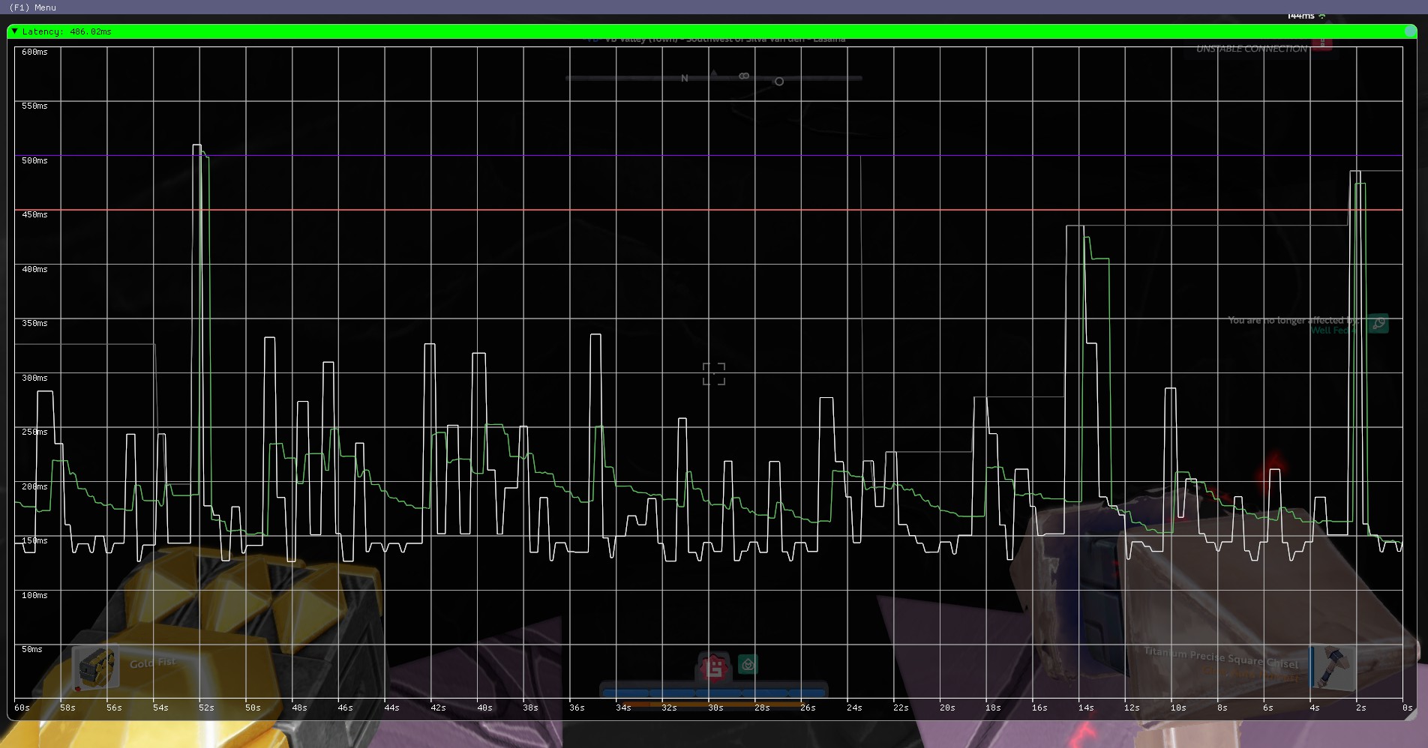Click the 40s time axis label
1428x748 pixels.
pyautogui.click(x=485, y=708)
